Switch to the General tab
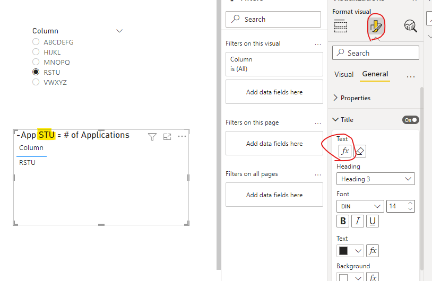432x281 pixels. [375, 74]
